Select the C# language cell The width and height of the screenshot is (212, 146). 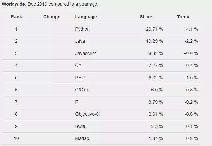tap(78, 65)
